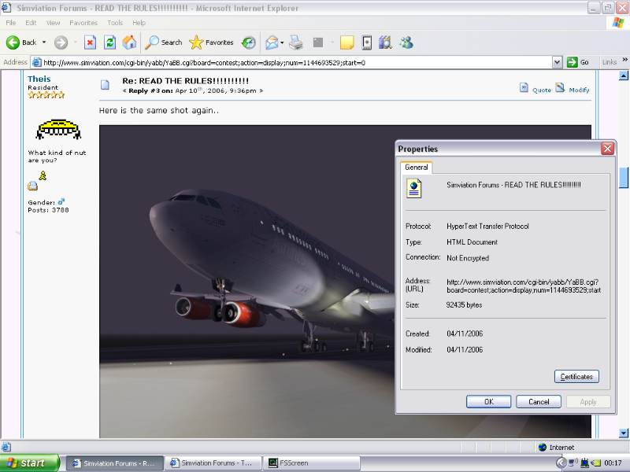Viewport: 630px width, 472px height.
Task: Open the Favorites menu
Action: (83, 23)
